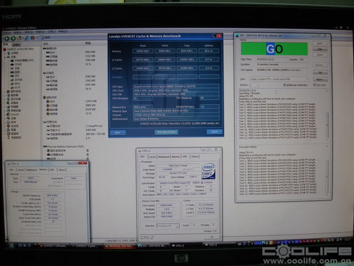
Task: Click the green GO status banner in ORTHOS
Action: pyautogui.click(x=274, y=49)
